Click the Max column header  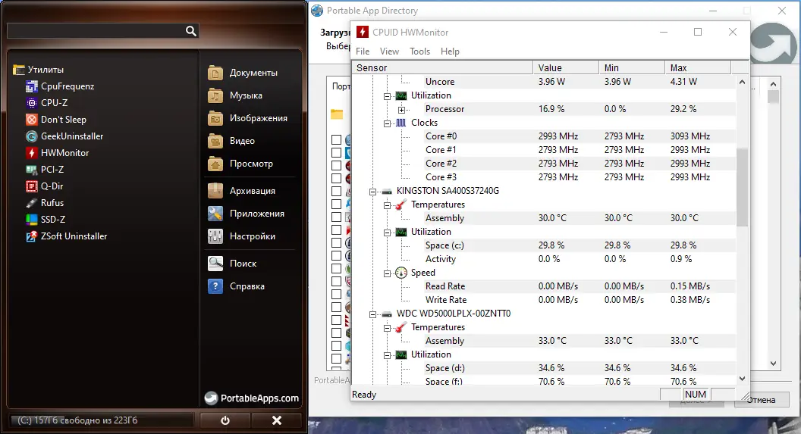click(698, 68)
